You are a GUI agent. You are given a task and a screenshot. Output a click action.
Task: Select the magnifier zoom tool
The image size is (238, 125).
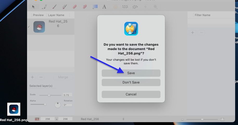click(x=156, y=7)
